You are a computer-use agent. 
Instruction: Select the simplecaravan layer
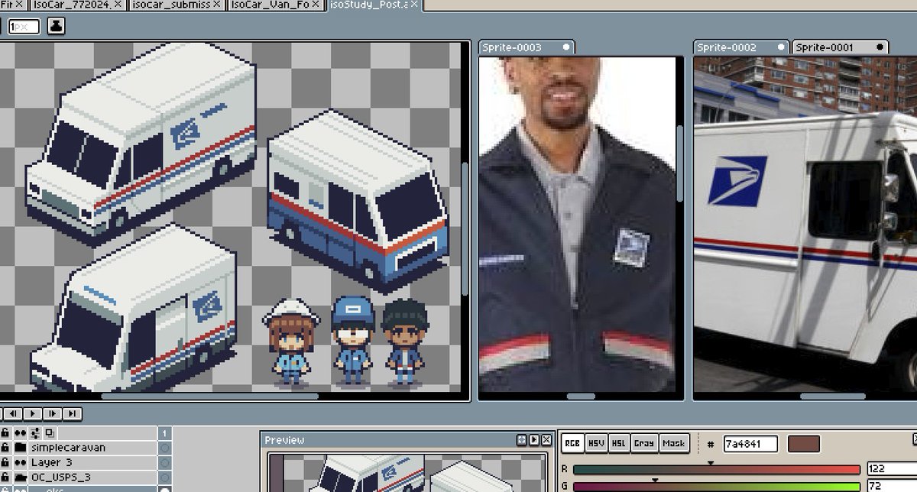(x=92, y=448)
